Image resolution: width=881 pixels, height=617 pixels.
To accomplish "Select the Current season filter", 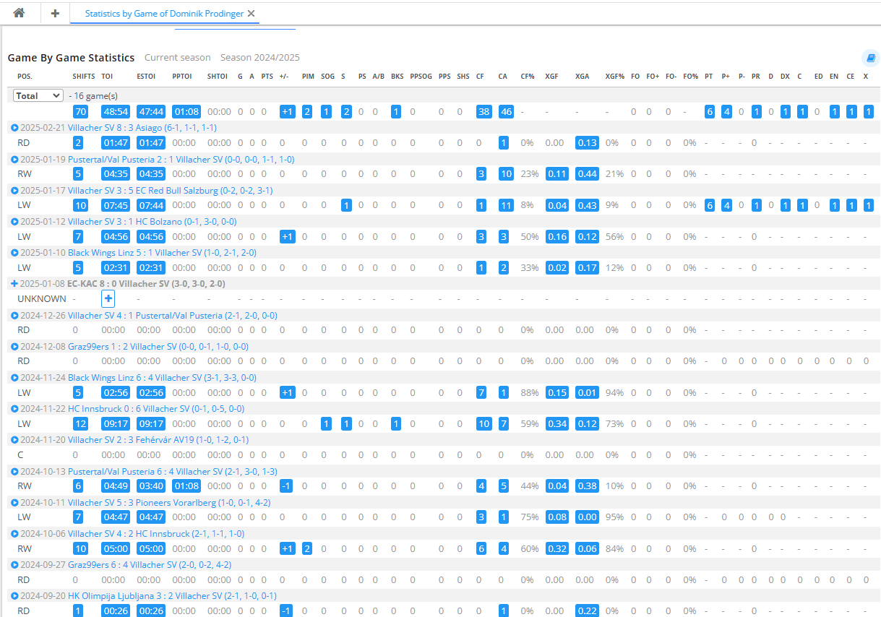I will [x=178, y=58].
